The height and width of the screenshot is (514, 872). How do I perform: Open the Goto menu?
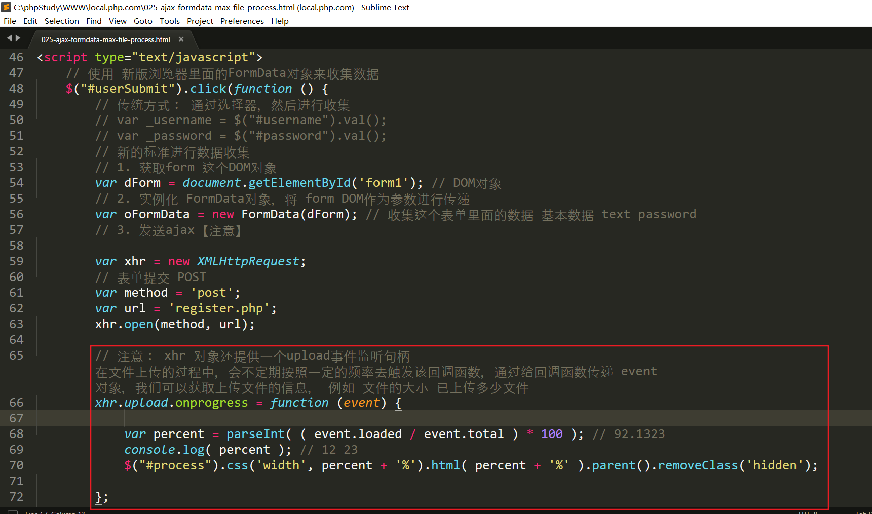(143, 21)
